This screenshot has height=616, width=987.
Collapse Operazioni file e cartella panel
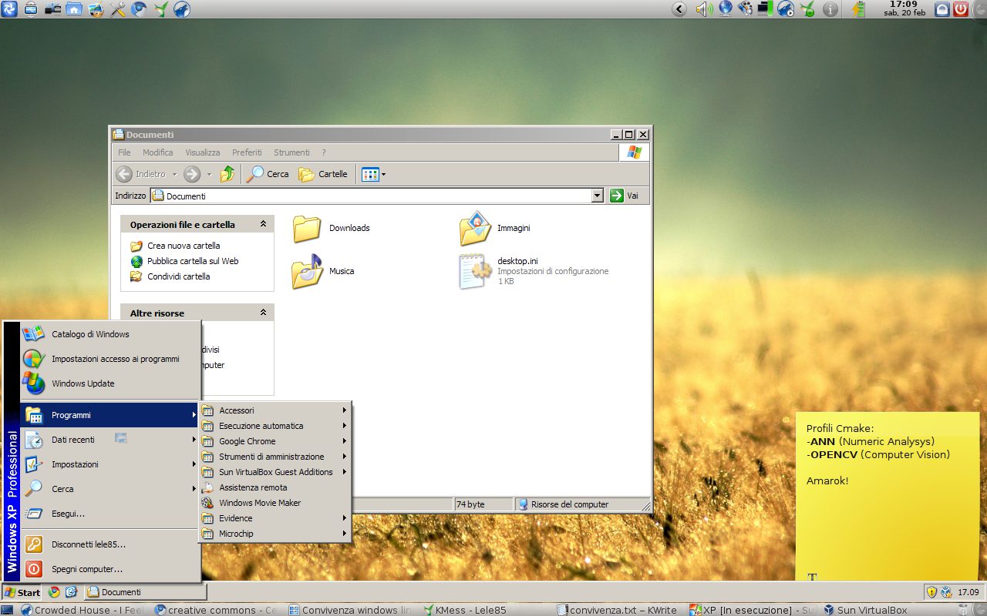[x=263, y=224]
